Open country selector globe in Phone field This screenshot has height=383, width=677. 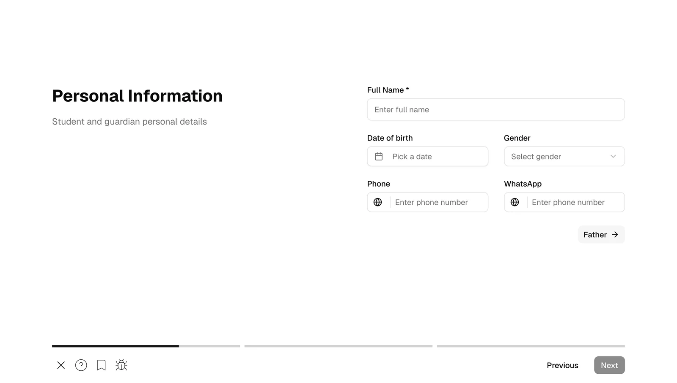[x=378, y=202]
